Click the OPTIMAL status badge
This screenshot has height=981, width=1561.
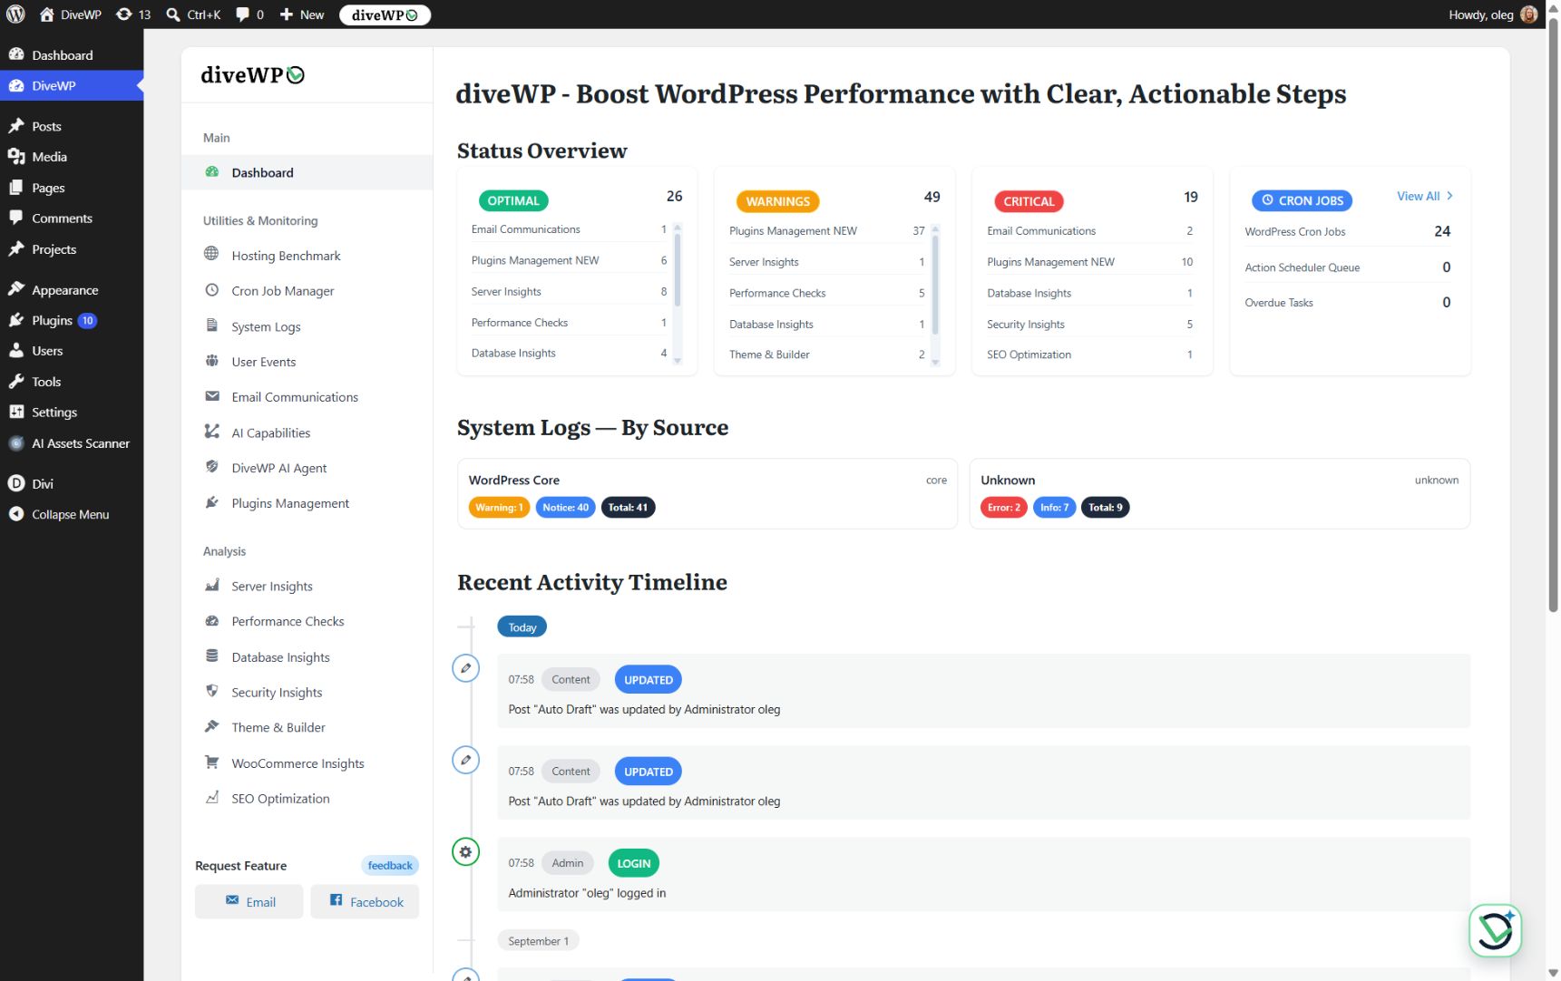click(x=513, y=200)
